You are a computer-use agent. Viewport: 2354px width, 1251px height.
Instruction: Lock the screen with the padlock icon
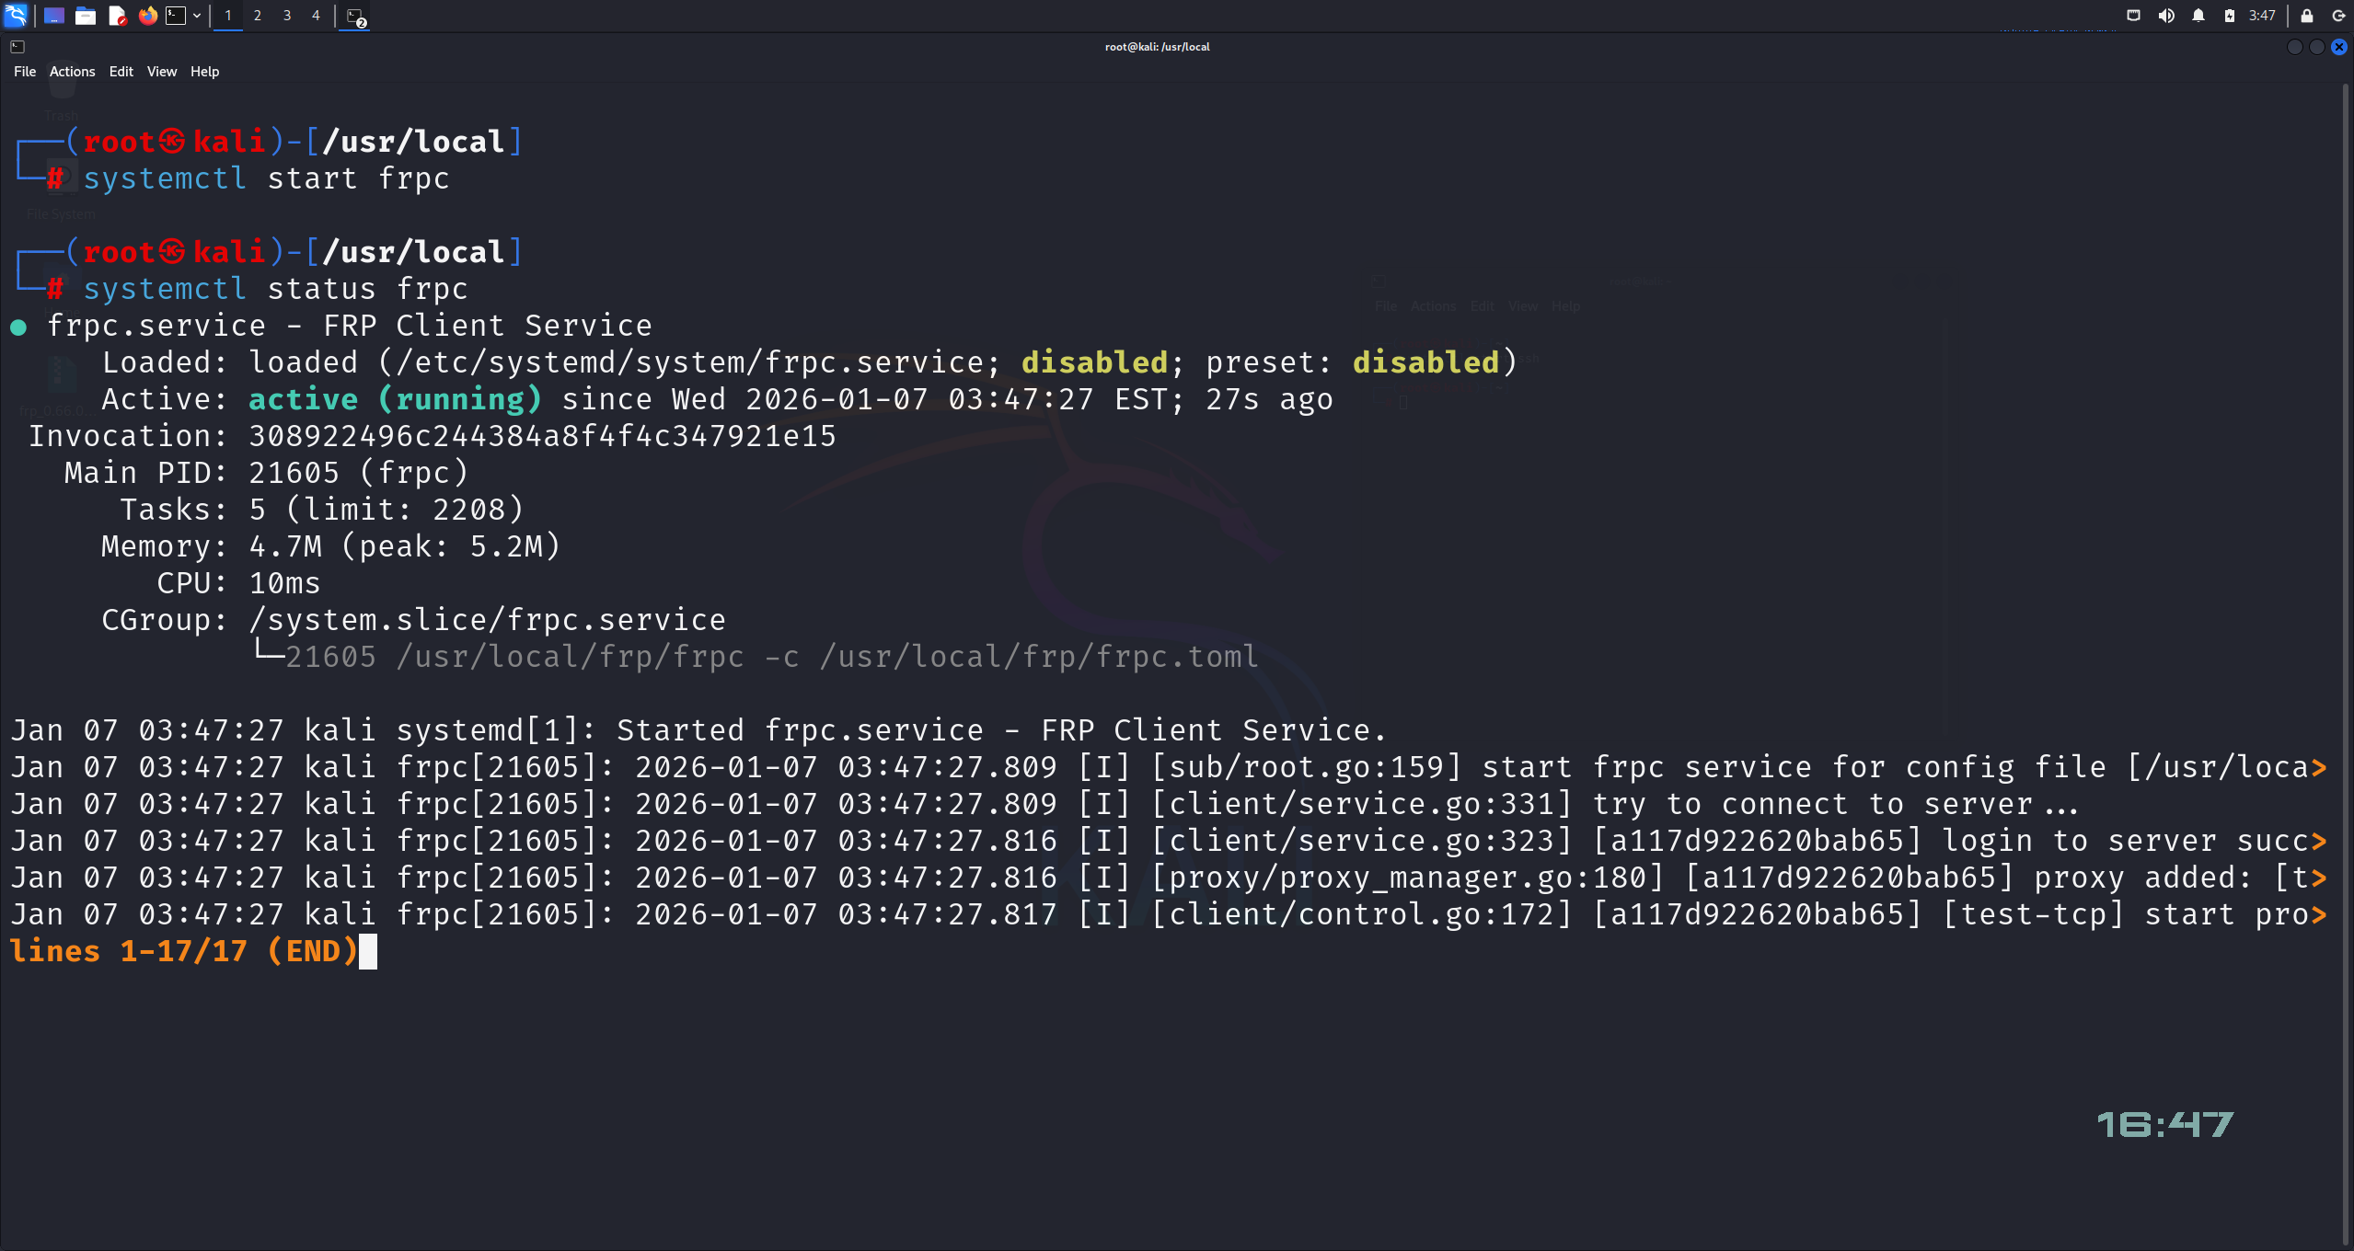[2307, 16]
